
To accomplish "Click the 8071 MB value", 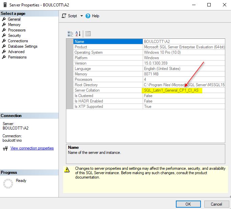I will point(151,74).
